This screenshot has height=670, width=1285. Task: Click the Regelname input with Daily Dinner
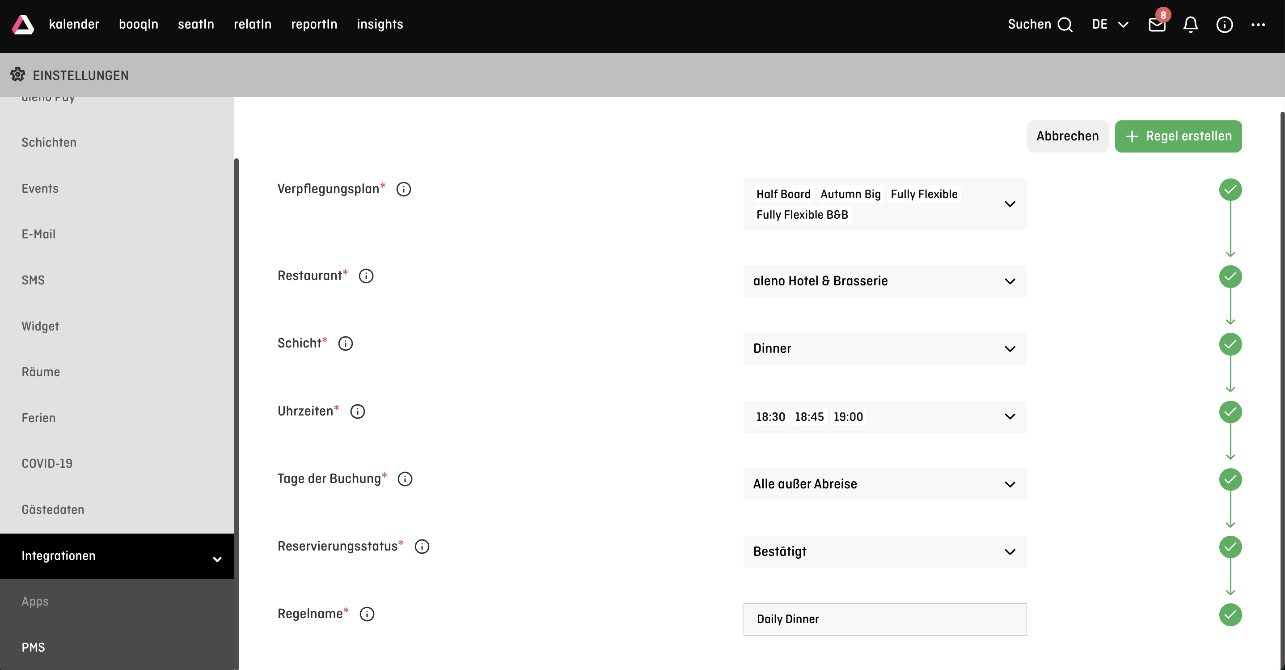pos(885,619)
